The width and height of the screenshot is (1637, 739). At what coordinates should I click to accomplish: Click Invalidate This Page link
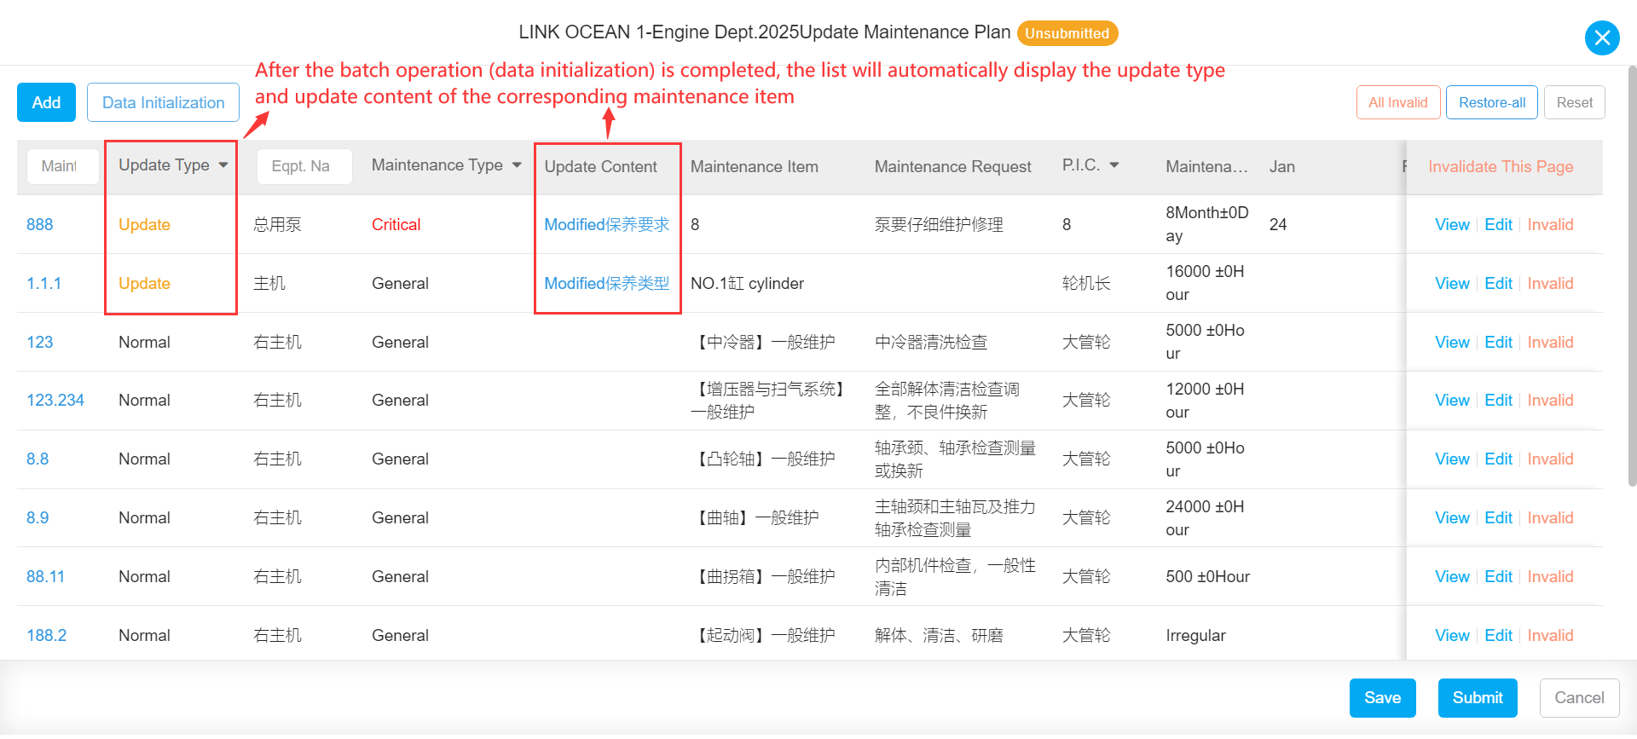point(1501,167)
